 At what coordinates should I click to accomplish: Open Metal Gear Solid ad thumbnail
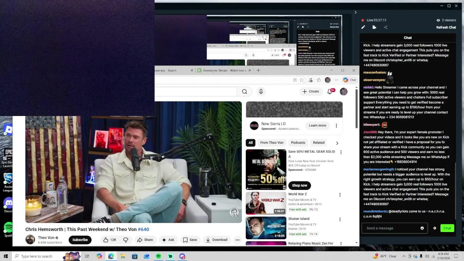(266, 170)
